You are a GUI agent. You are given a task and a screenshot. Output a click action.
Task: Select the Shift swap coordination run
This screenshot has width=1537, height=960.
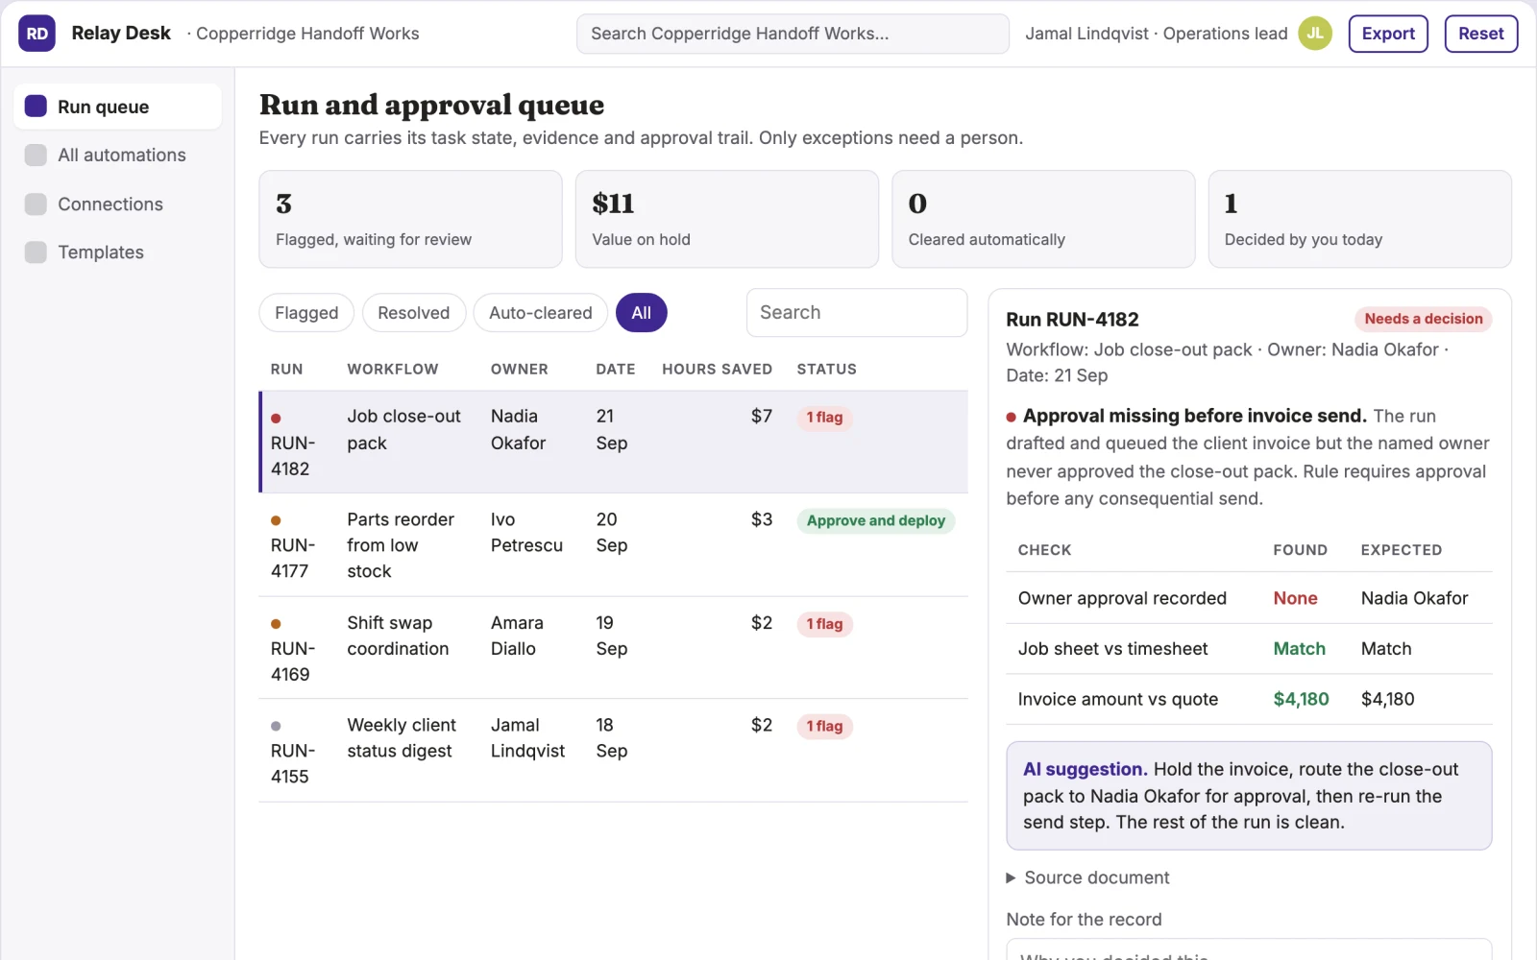(x=614, y=648)
